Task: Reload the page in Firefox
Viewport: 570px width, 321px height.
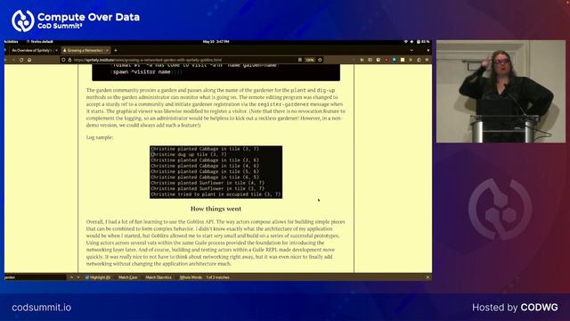Action: click(21, 60)
